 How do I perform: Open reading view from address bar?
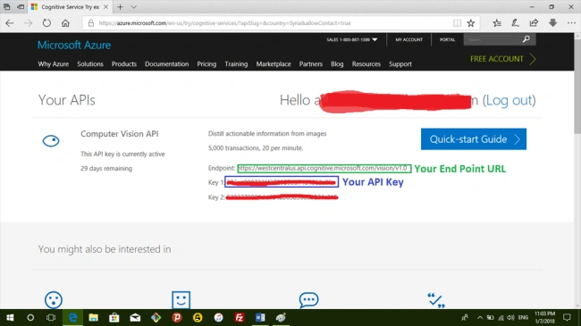458,23
